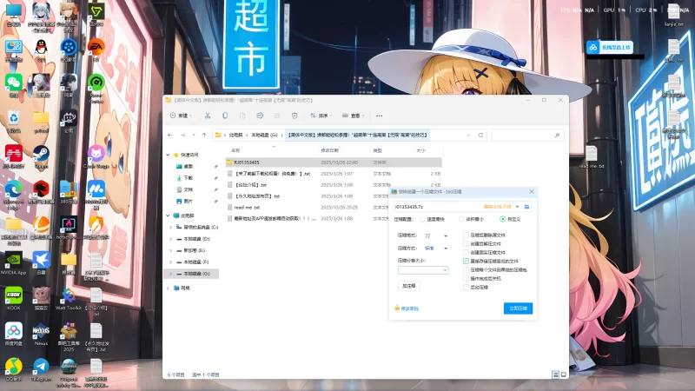695x391 pixels.
Task: Enable 压缩后删除源文件 checkbox
Action: [467, 235]
